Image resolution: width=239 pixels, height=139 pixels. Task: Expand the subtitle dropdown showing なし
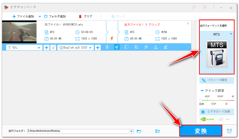(x=39, y=47)
